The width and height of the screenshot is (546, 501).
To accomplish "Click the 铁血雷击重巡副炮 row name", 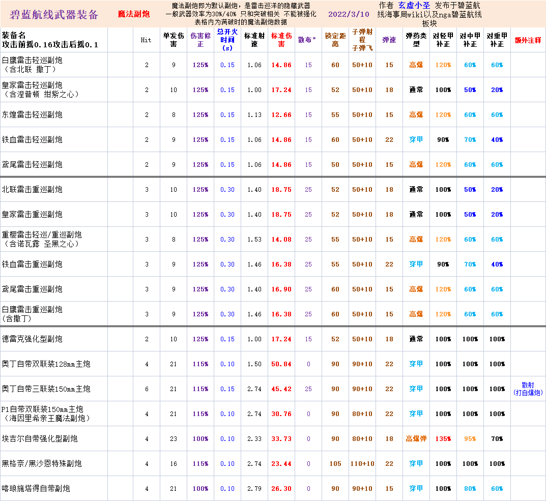I will (32, 264).
